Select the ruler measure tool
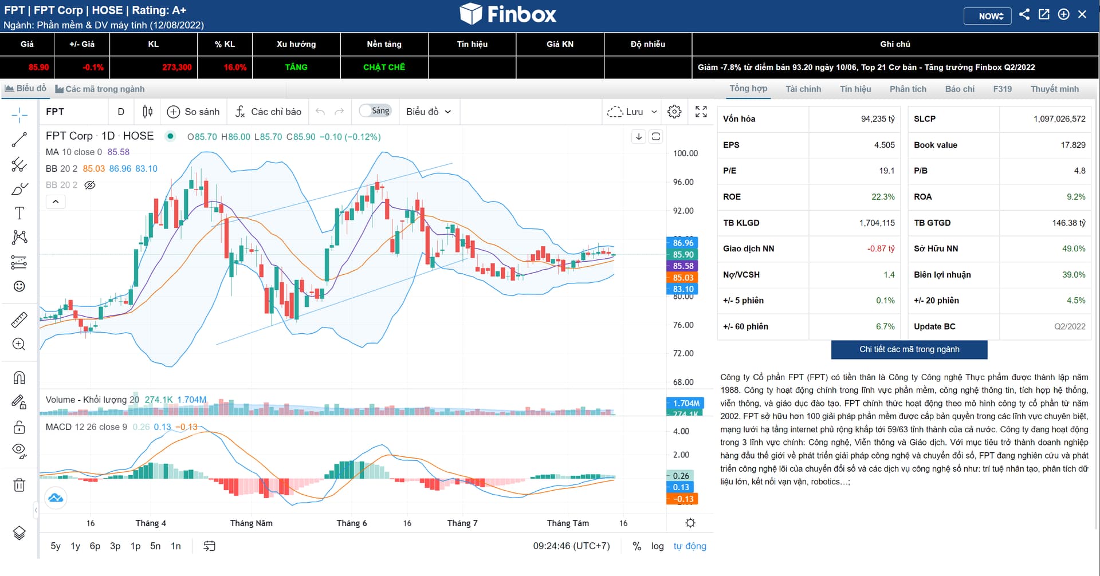This screenshot has width=1100, height=576. (x=19, y=319)
